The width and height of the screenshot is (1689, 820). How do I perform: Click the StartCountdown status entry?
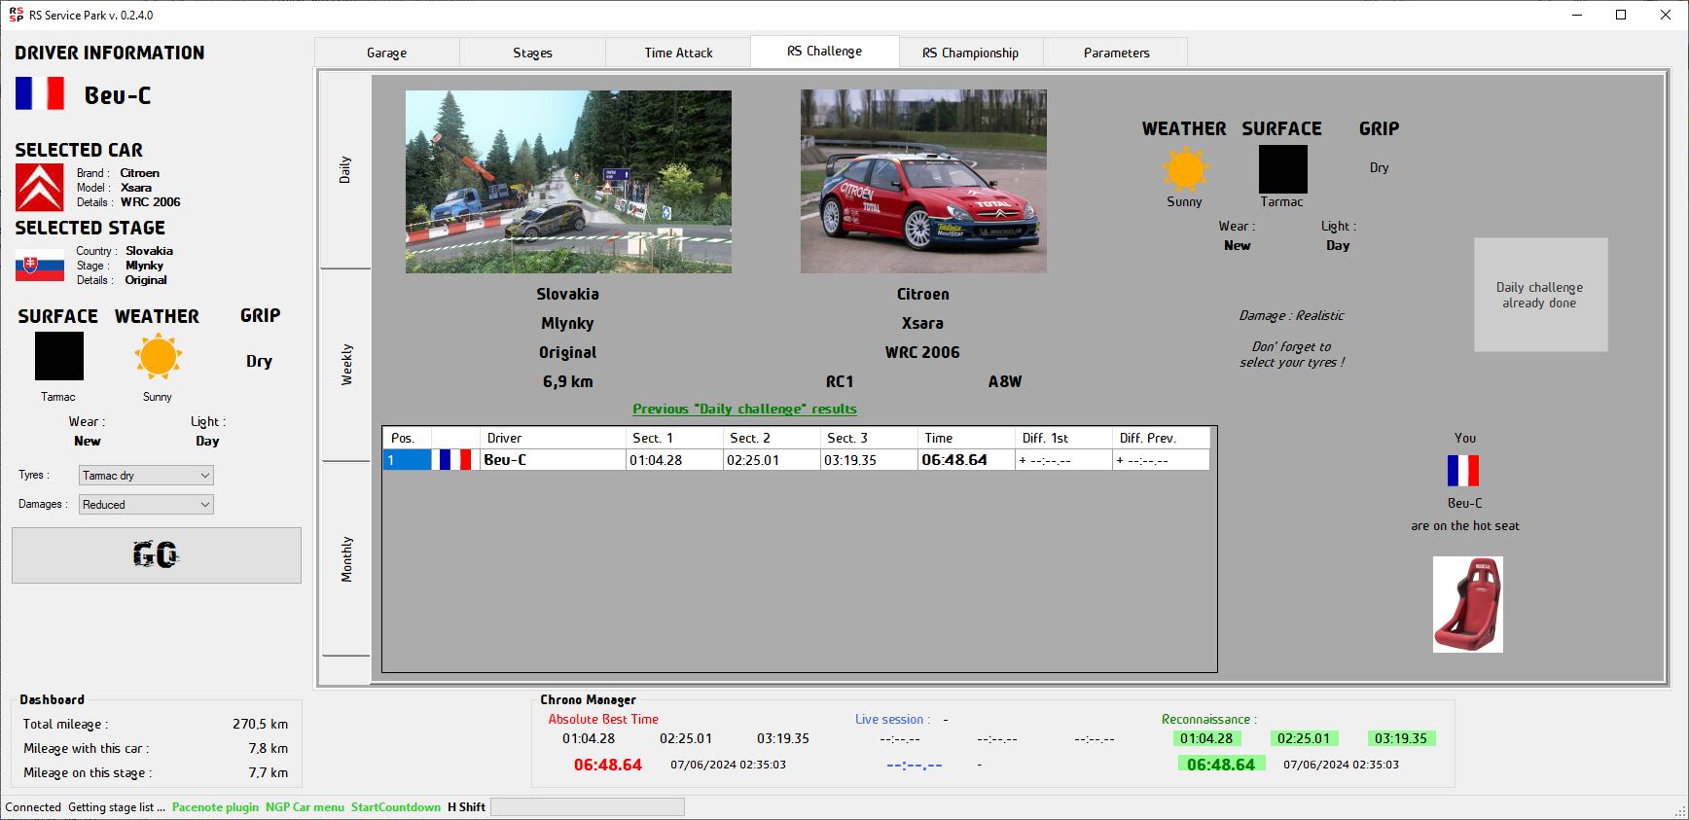pos(396,807)
